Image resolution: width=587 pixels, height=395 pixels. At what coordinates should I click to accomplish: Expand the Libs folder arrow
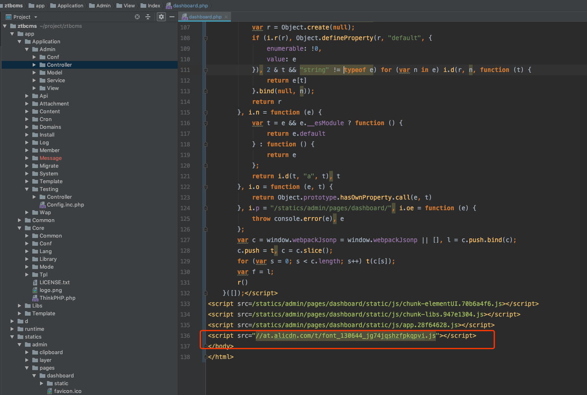click(x=20, y=305)
